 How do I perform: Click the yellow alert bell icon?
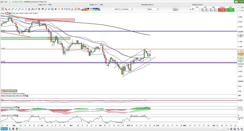[x=9, y=9]
